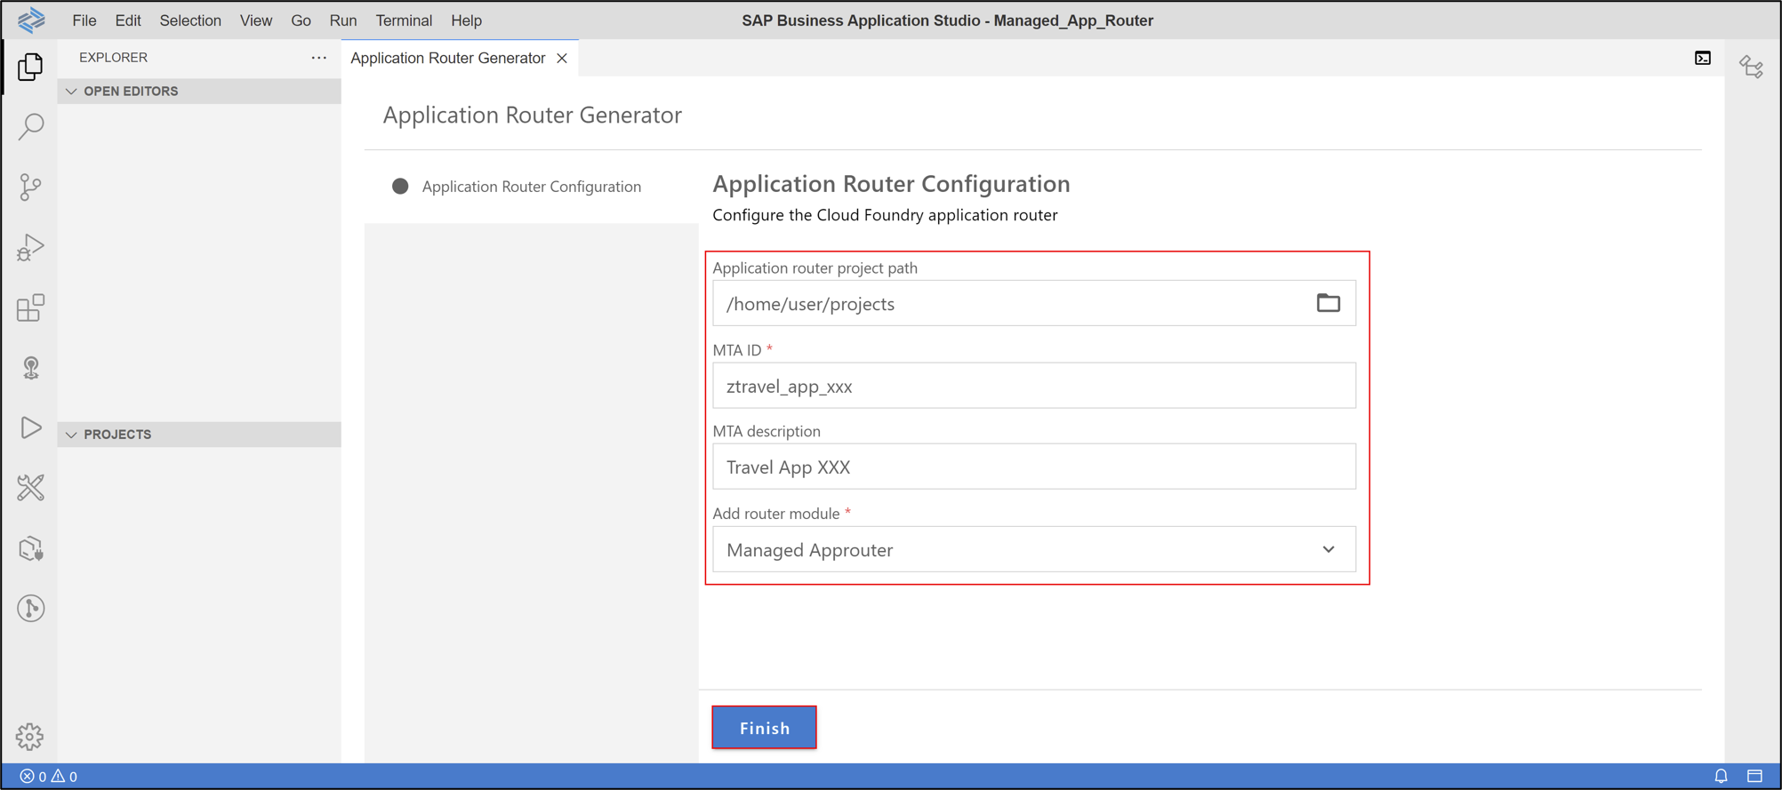
Task: Toggle the terminal panel icon
Action: coord(1703,58)
